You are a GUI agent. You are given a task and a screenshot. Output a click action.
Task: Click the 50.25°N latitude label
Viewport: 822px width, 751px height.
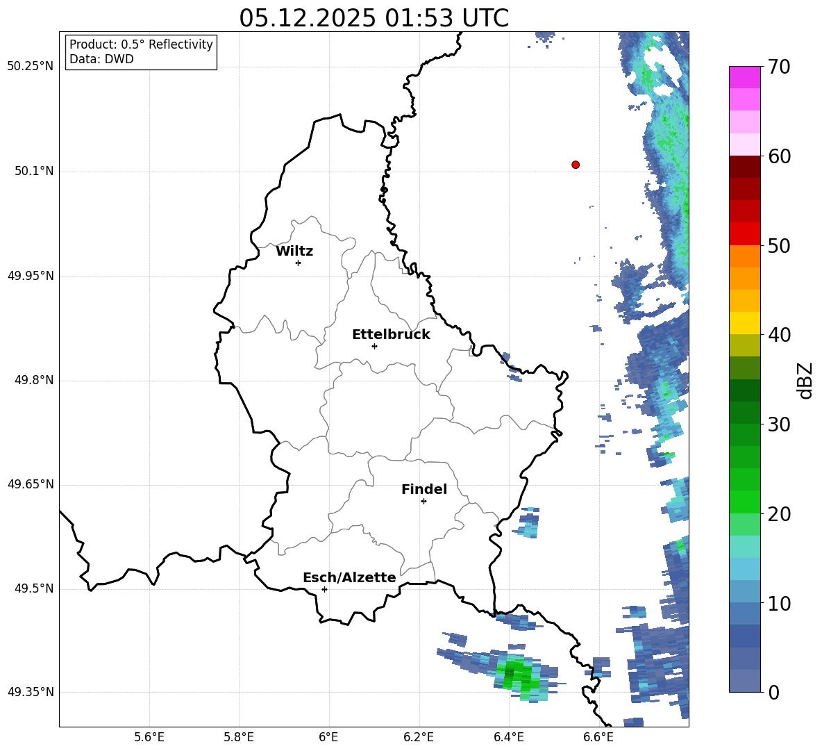pyautogui.click(x=30, y=67)
